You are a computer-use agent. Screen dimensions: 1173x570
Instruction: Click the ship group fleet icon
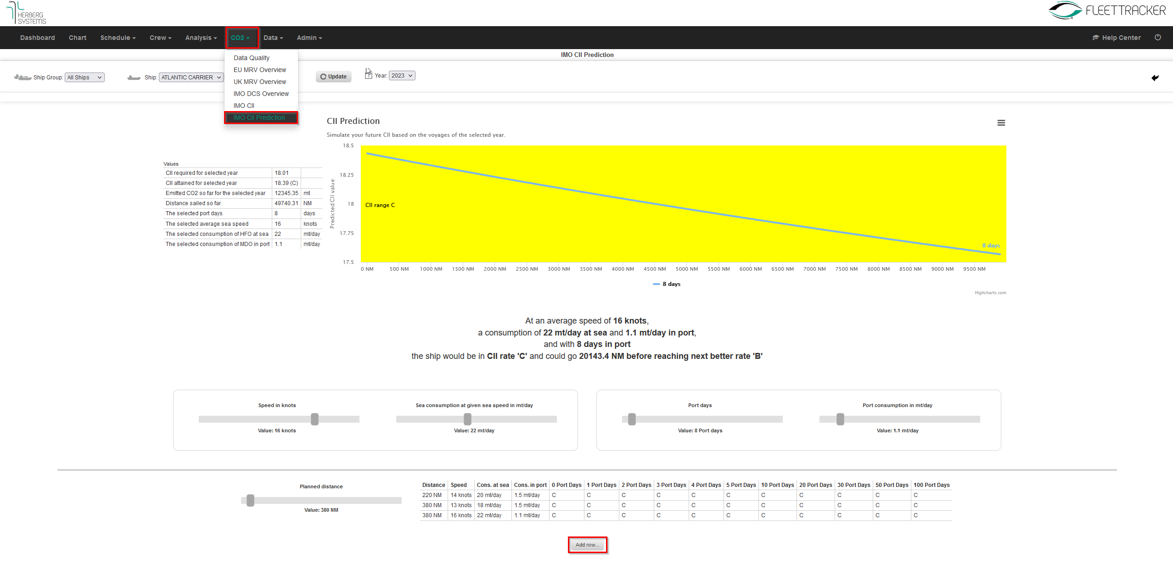click(22, 77)
